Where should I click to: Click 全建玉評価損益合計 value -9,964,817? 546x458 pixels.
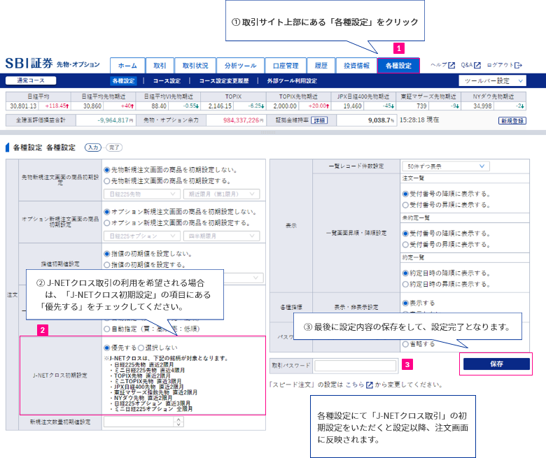coord(113,120)
